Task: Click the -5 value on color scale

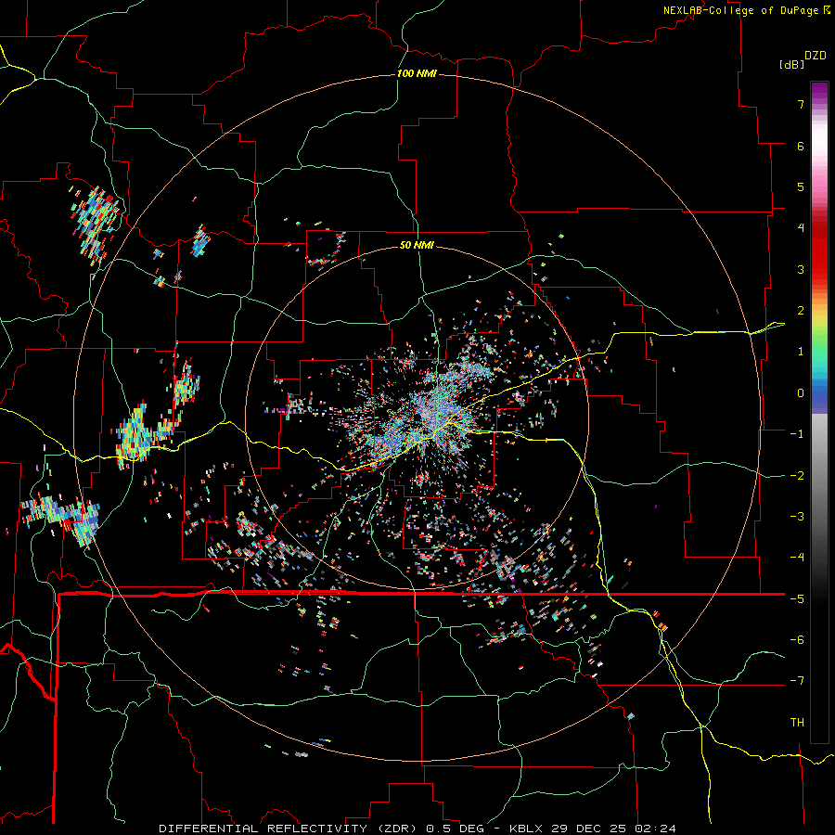Action: point(797,599)
